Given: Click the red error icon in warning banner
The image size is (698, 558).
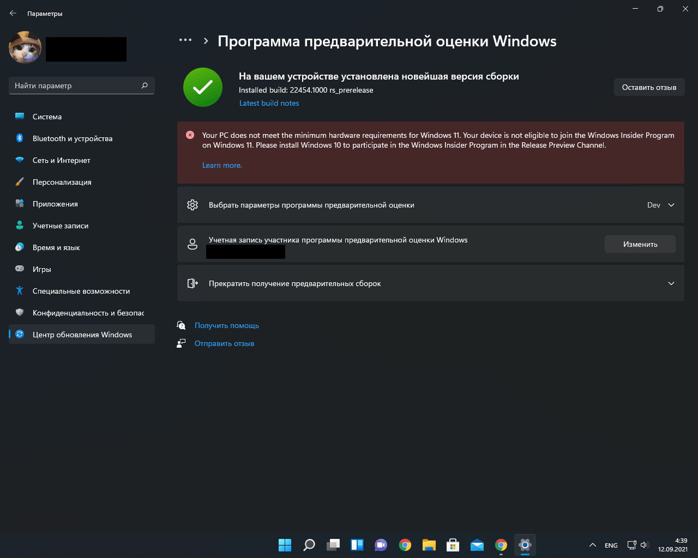Looking at the screenshot, I should 190,135.
